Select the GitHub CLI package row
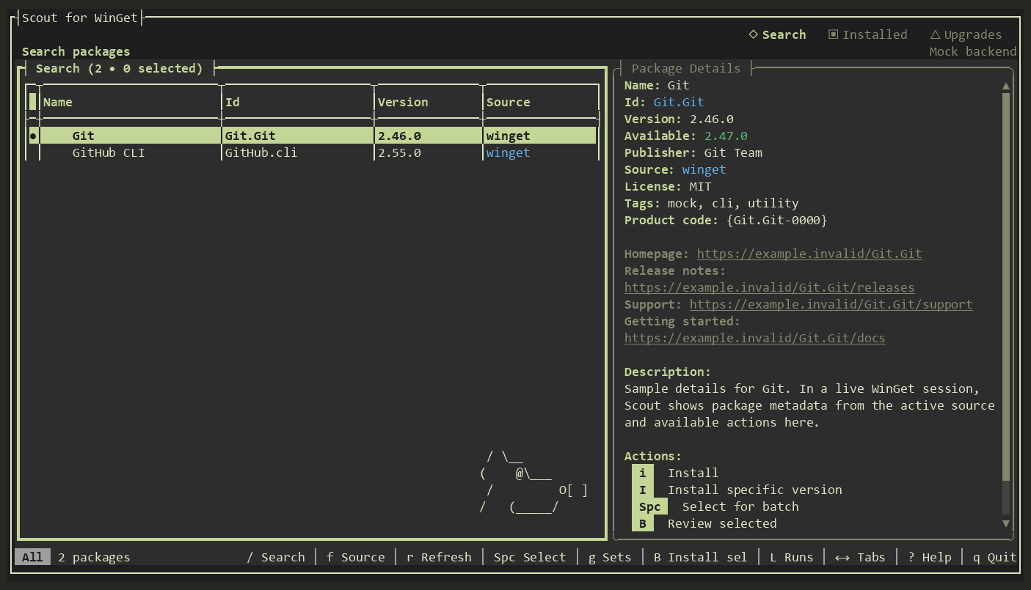1031x590 pixels. (312, 152)
